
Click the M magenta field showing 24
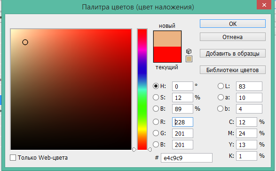(246, 133)
